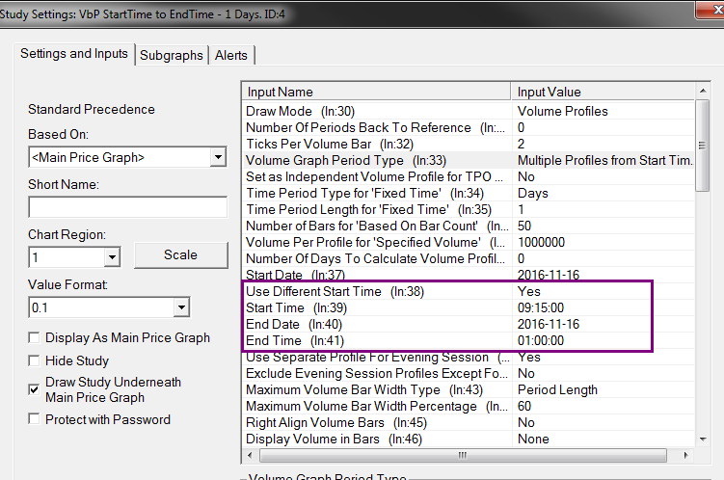The image size is (724, 480).
Task: Click the horizontal scrollbar thumb below inputs list
Action: 463,456
